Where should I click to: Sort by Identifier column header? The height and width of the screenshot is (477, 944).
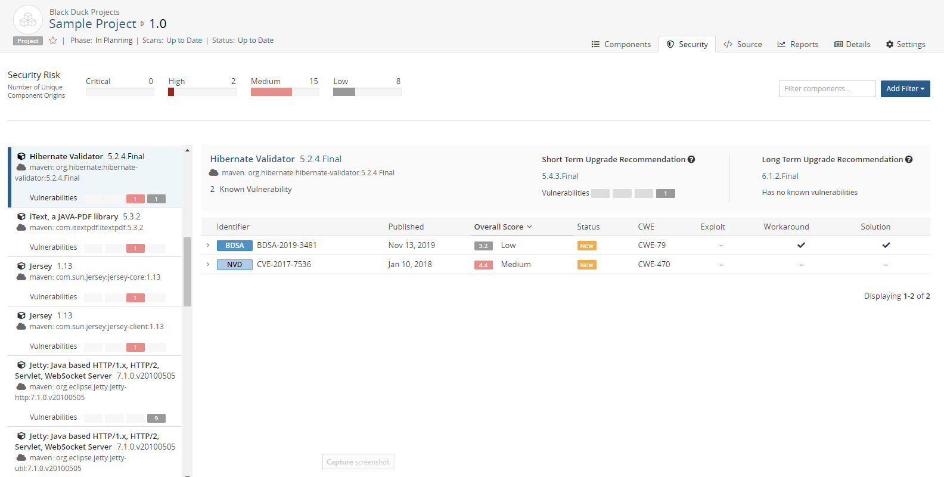(x=233, y=227)
